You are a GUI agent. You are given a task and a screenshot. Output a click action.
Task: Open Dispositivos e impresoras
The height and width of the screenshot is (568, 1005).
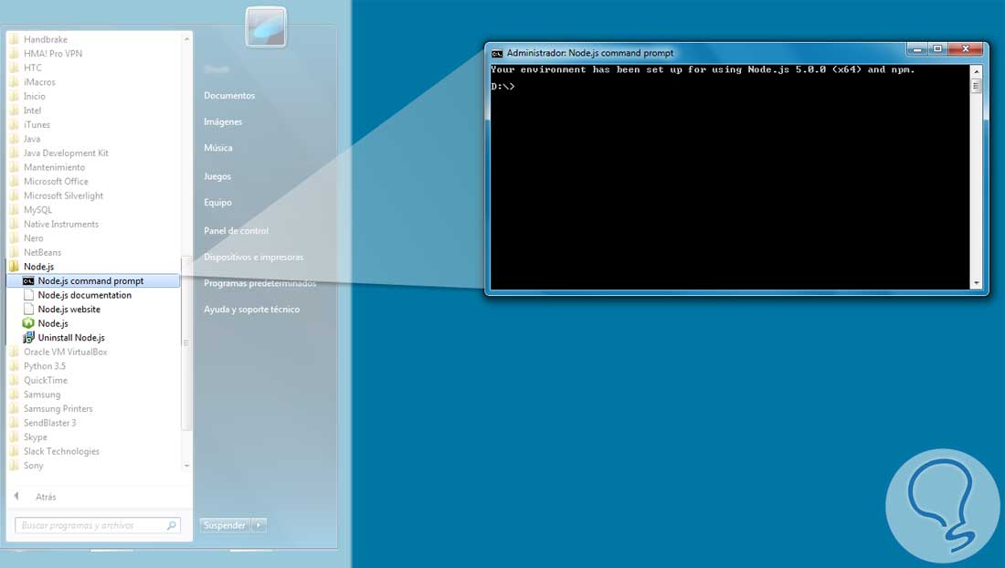click(254, 258)
